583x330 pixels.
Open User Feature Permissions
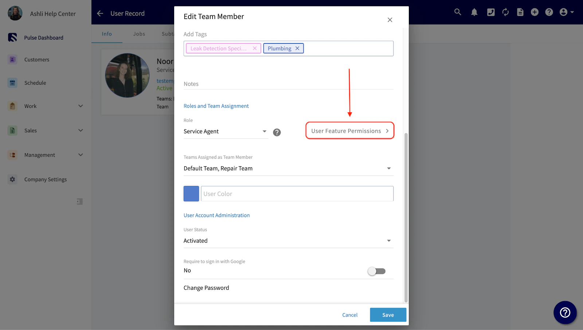click(x=350, y=131)
